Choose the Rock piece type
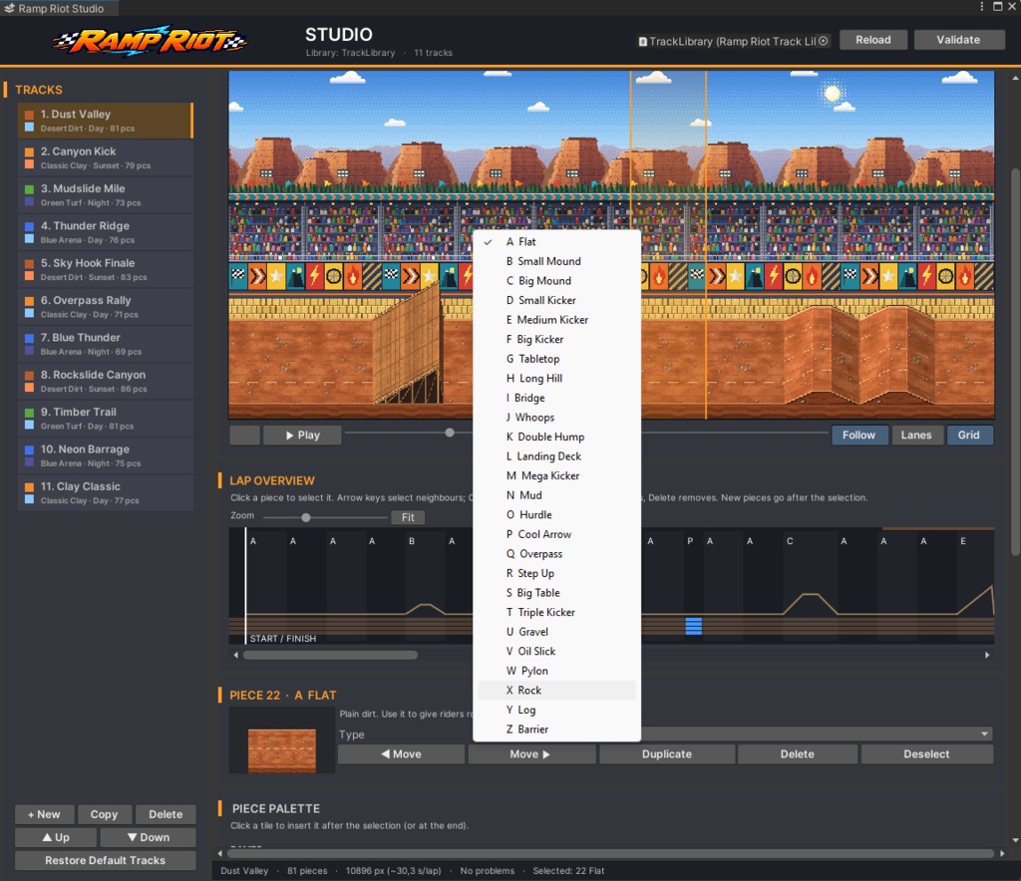This screenshot has width=1021, height=881. (x=556, y=691)
